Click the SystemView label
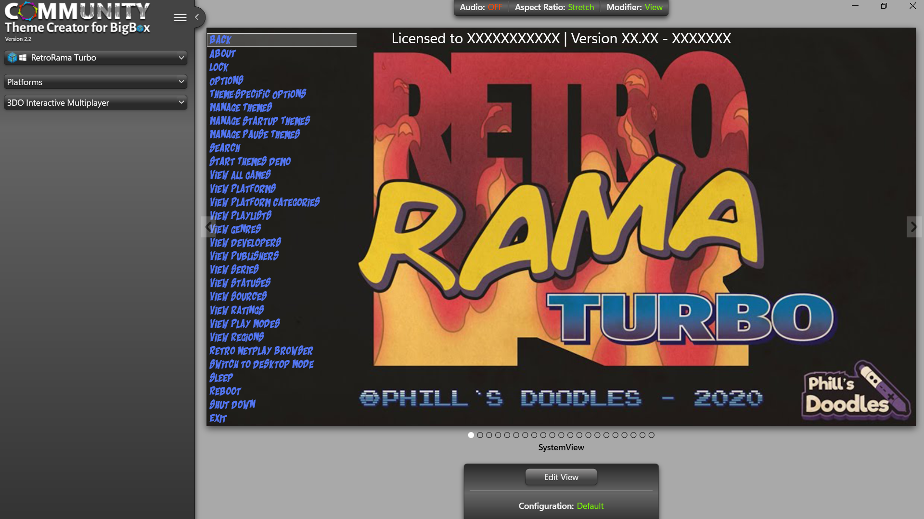 [561, 447]
